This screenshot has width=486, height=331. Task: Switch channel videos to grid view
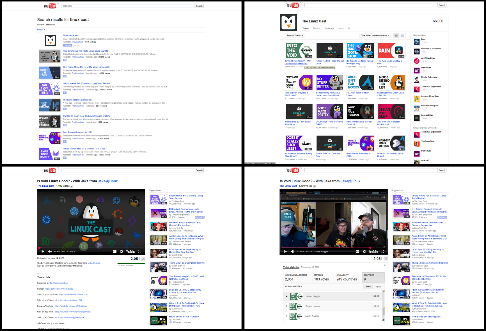pyautogui.click(x=396, y=35)
